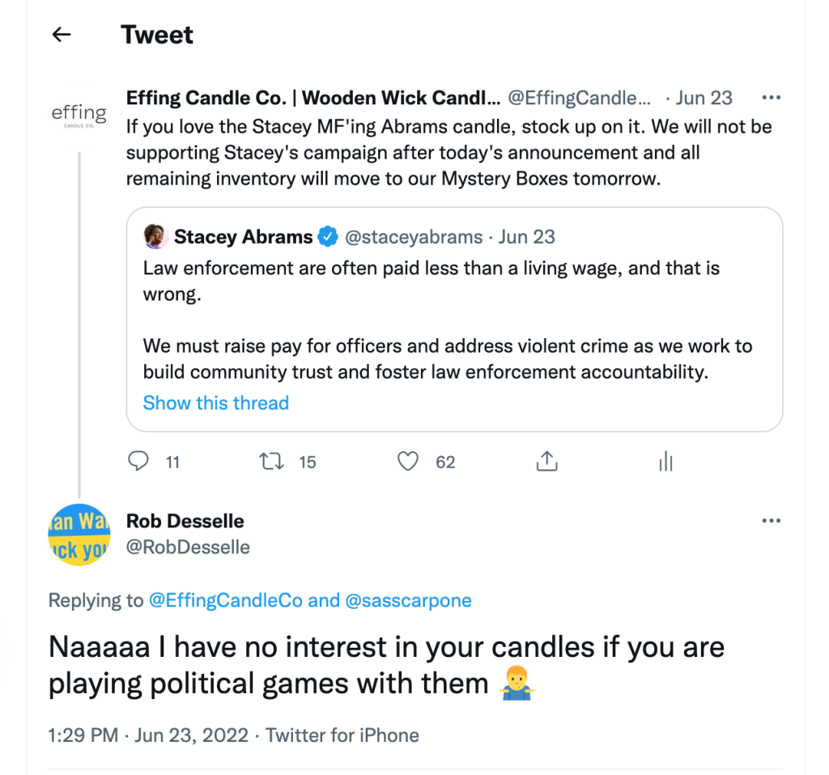This screenshot has width=829, height=775.
Task: Open reply icon on Effing Candle tweet
Action: [x=139, y=461]
